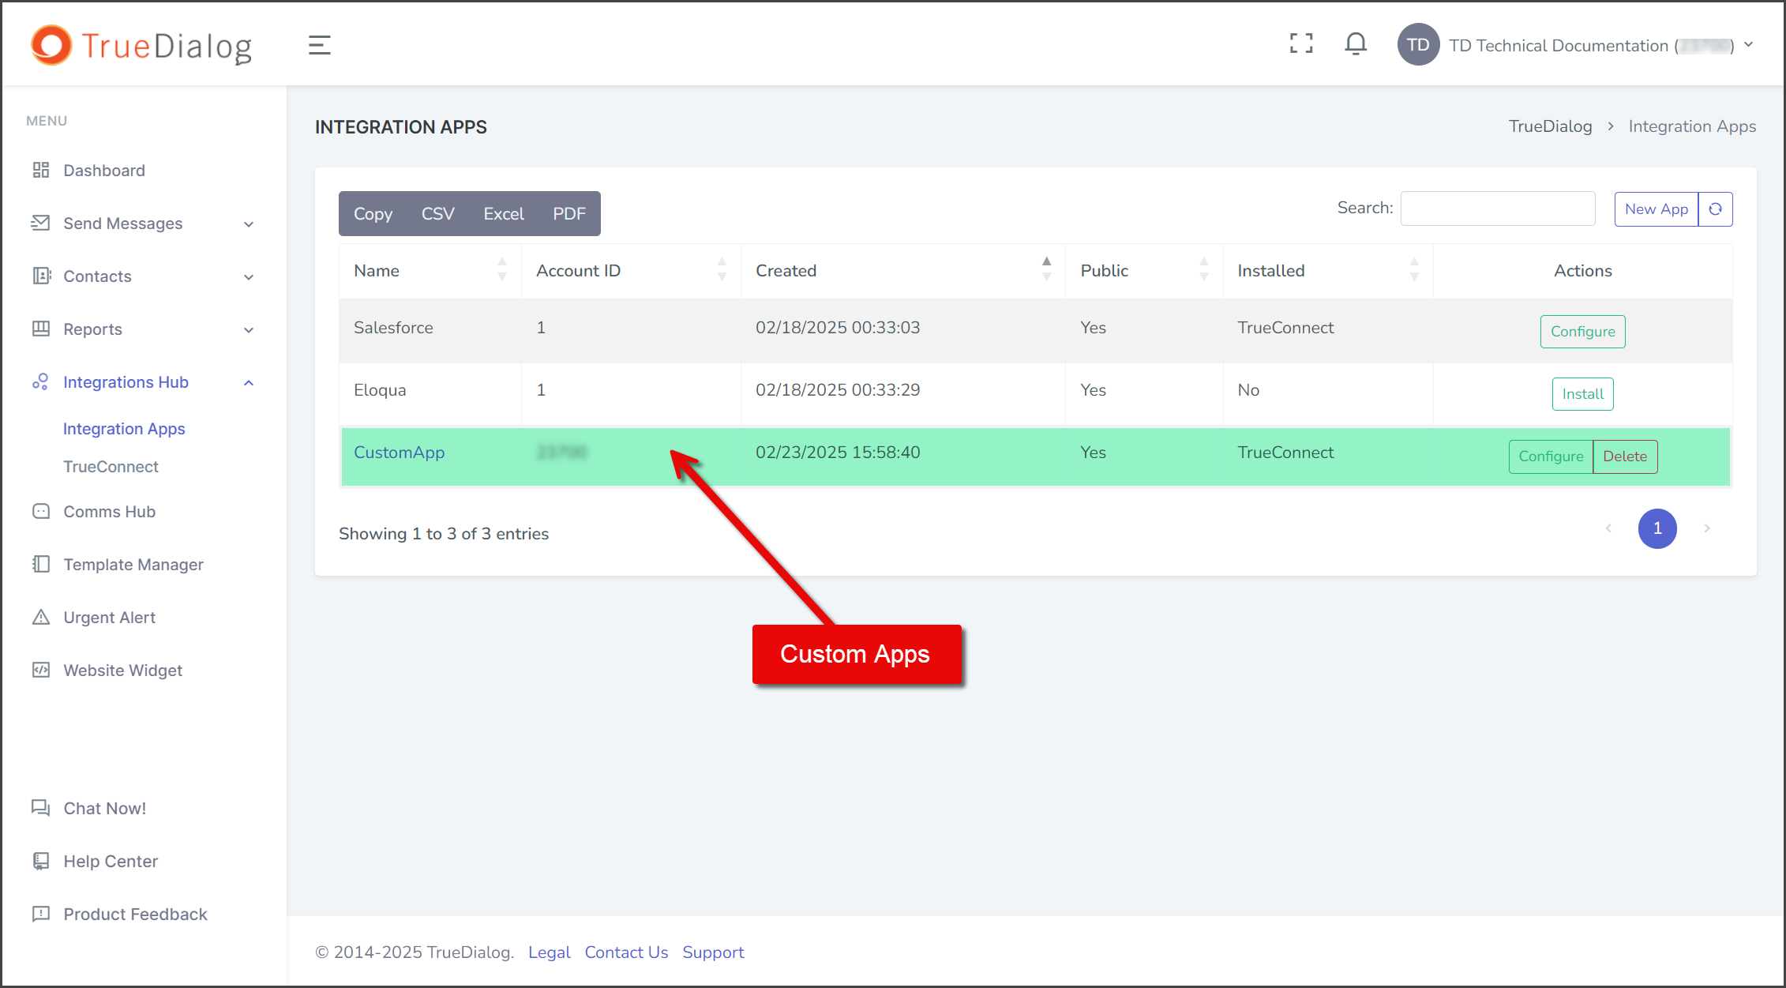Collapse the Integrations Hub section
The image size is (1786, 988).
click(x=249, y=383)
